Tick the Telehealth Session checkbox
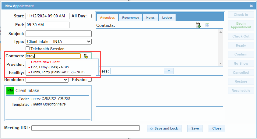Viewport: 257px width, 139px height. [27, 48]
